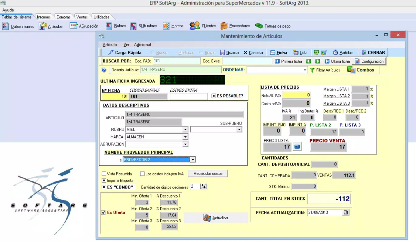Click the Combos button
This screenshot has height=242, width=416.
pyautogui.click(x=361, y=70)
